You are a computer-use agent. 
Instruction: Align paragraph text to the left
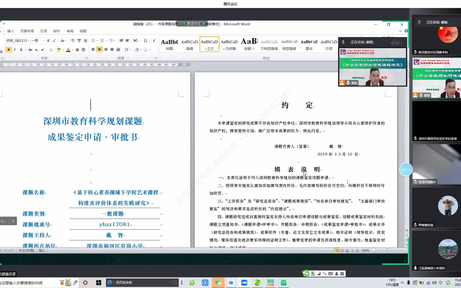tap(93, 50)
